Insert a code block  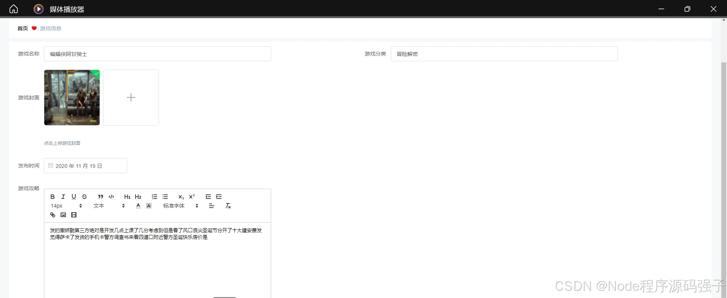pyautogui.click(x=111, y=197)
